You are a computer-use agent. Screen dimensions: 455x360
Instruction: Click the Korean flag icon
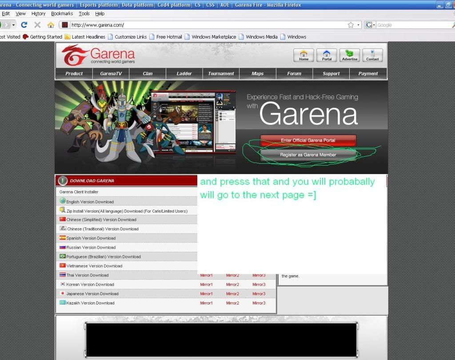[x=62, y=284]
